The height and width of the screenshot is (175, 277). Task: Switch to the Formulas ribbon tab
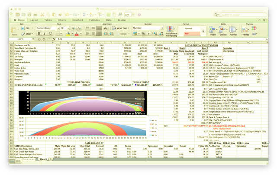click(x=93, y=20)
